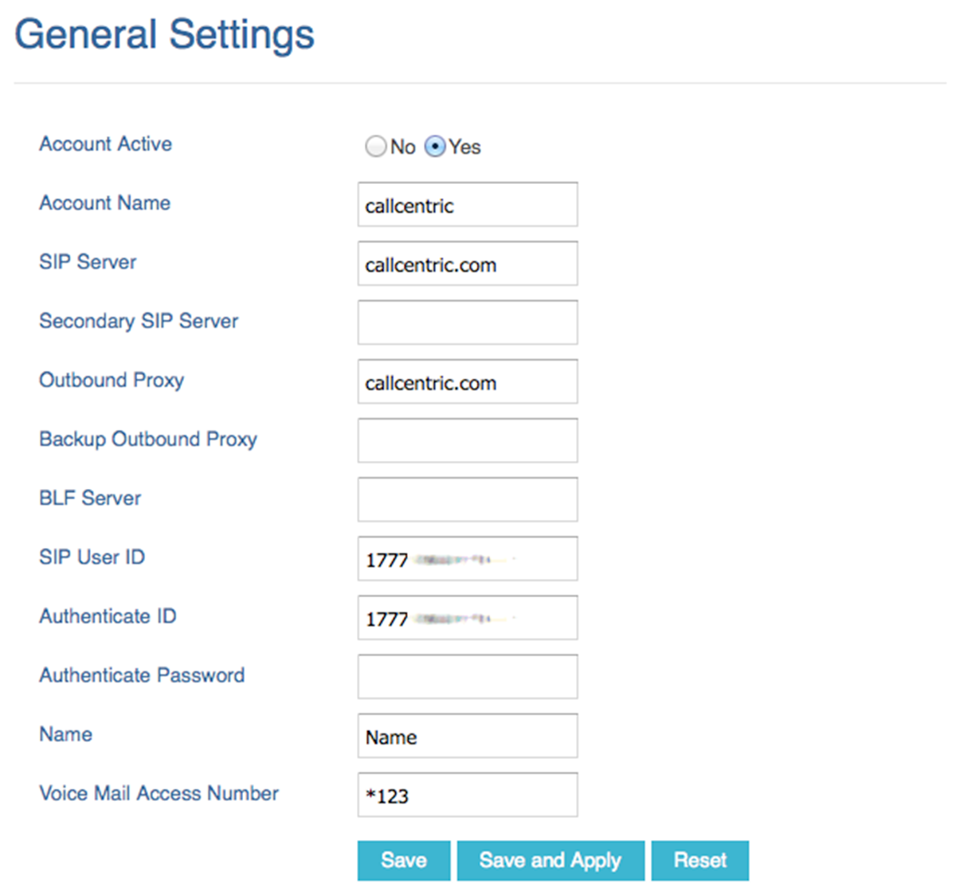956x895 pixels.
Task: Click the Backup Outbound Proxy field
Action: point(468,440)
